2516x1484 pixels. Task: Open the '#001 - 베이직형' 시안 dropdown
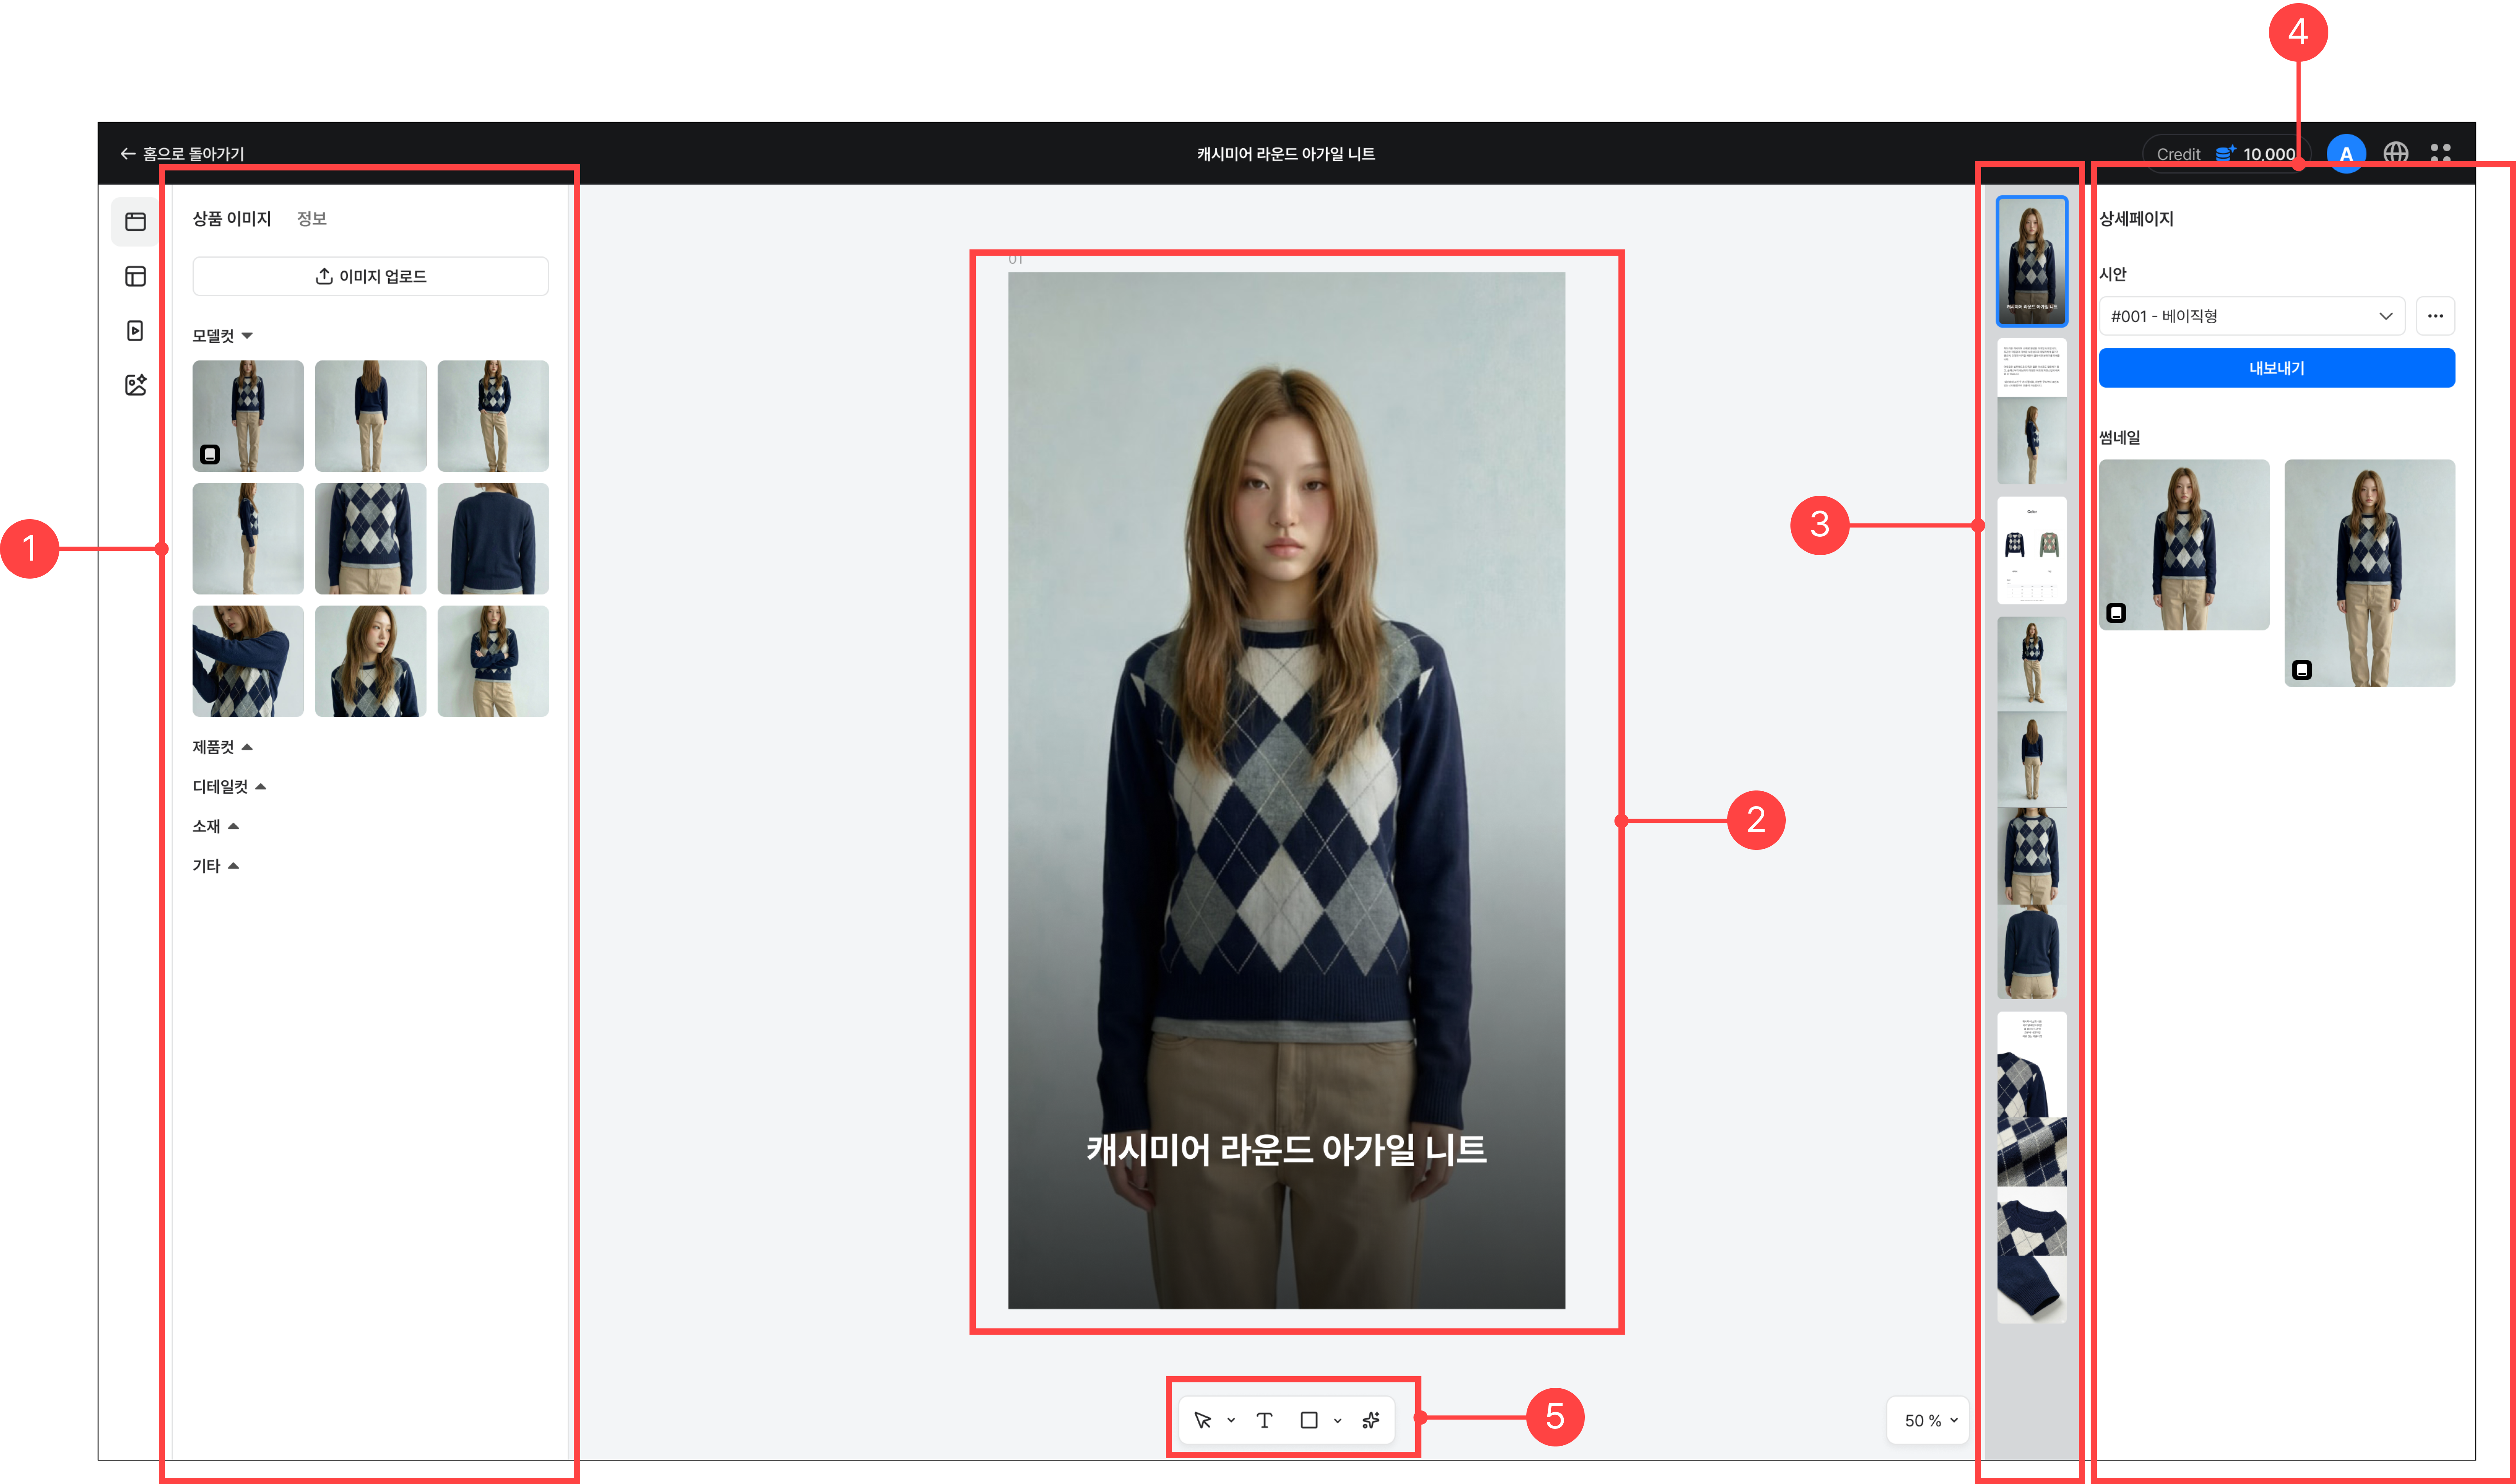pos(2252,316)
